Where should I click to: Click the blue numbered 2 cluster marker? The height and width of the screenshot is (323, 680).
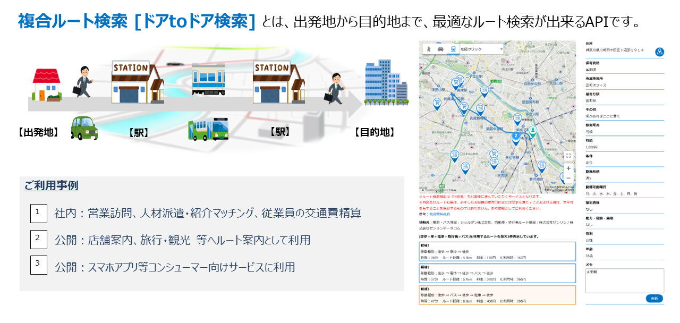pyautogui.click(x=515, y=137)
